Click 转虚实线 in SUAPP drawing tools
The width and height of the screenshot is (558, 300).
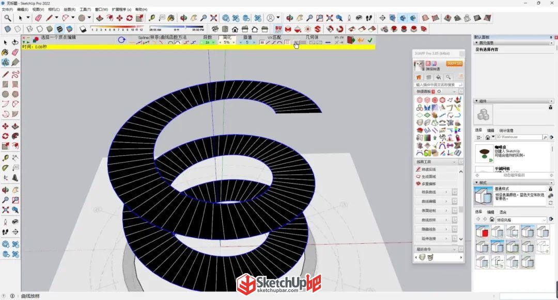tap(428, 170)
